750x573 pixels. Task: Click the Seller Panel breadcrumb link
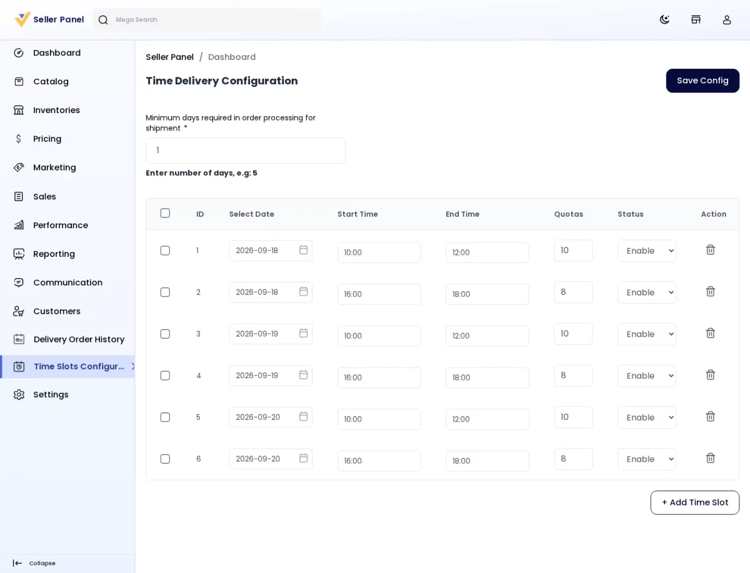pyautogui.click(x=169, y=57)
